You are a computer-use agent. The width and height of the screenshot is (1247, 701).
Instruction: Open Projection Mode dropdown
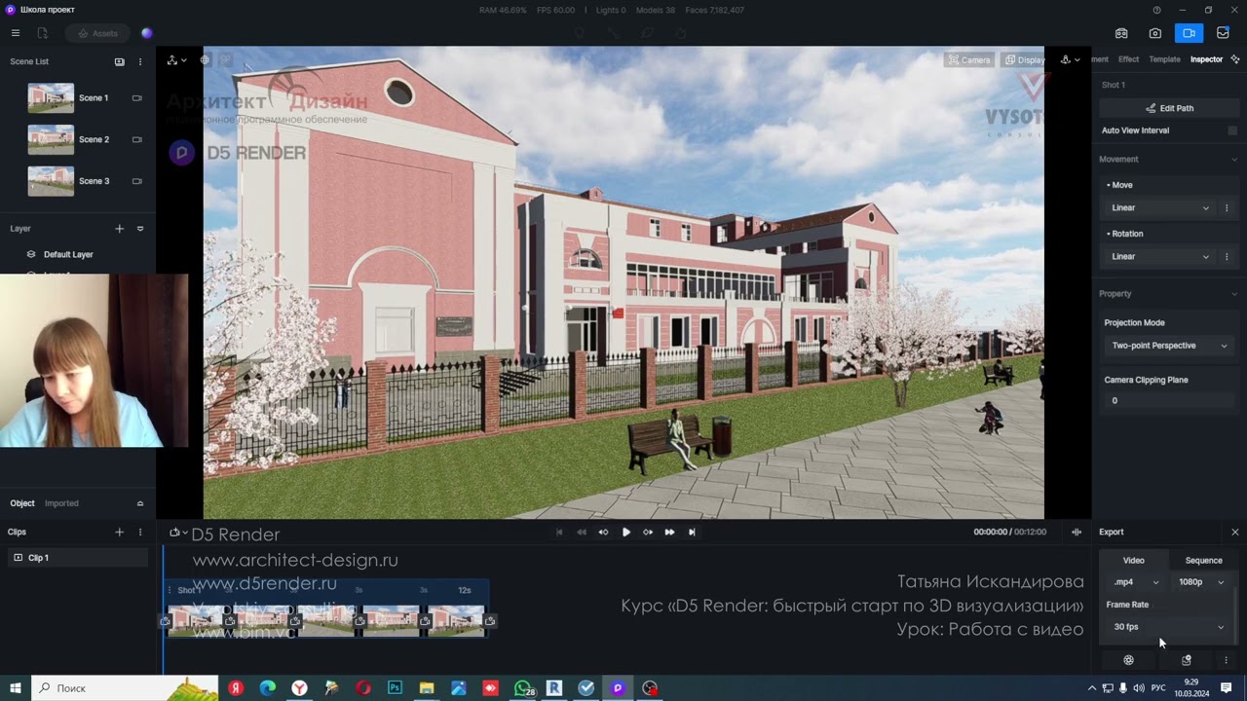(1169, 346)
